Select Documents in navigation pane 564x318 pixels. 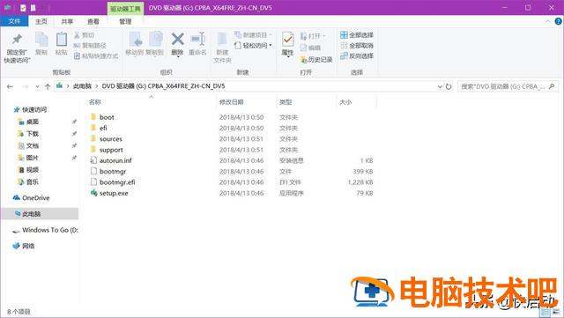[x=33, y=145]
